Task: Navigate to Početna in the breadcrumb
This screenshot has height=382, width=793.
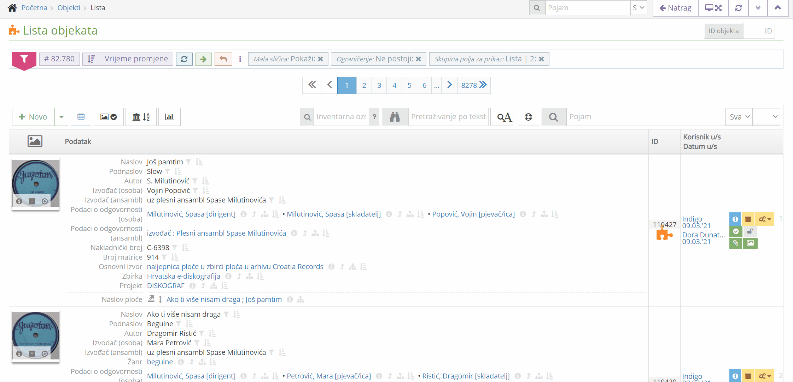Action: (34, 7)
